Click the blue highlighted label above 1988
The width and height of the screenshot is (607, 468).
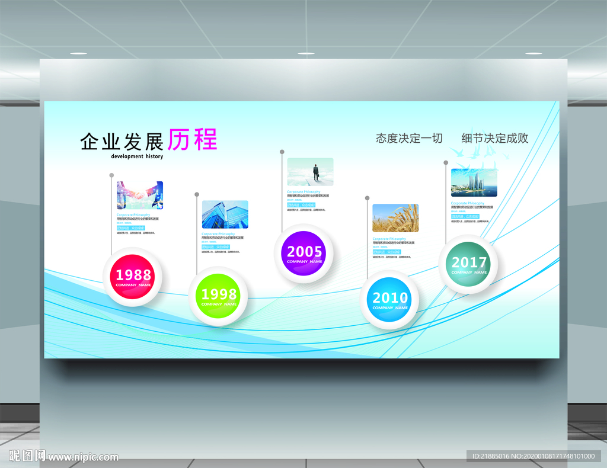pos(131,228)
